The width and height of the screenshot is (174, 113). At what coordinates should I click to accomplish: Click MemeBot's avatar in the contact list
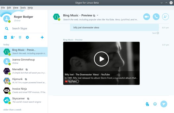point(7,71)
